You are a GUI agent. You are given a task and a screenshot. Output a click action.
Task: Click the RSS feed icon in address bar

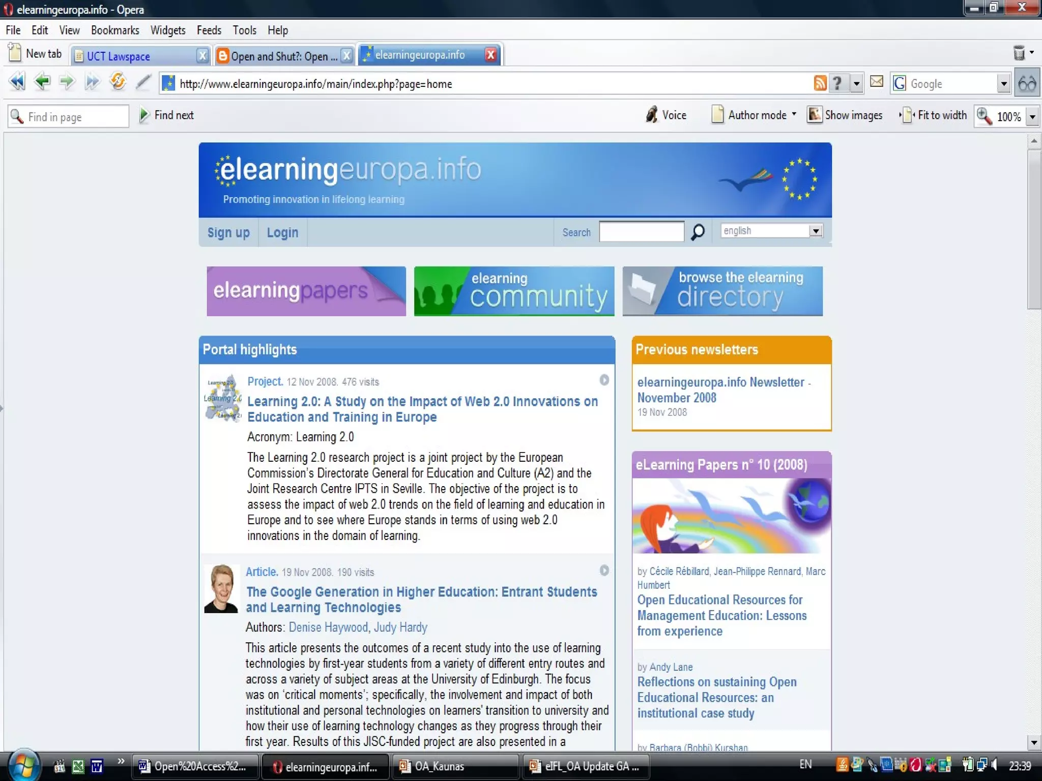pyautogui.click(x=820, y=83)
